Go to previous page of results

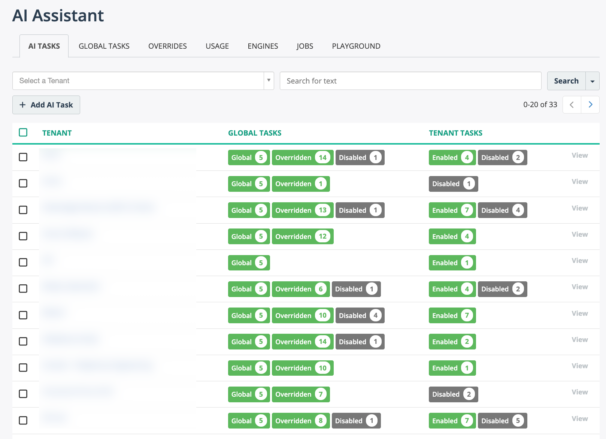(x=572, y=105)
